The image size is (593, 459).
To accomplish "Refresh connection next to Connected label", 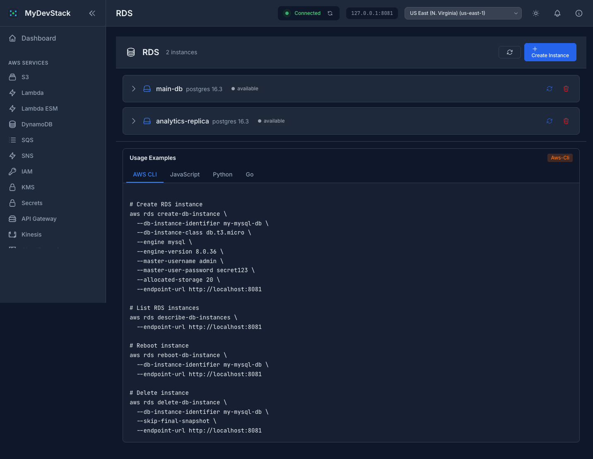I will coord(330,13).
